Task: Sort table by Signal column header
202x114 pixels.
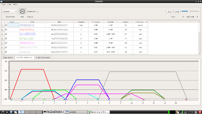Action: [x=125, y=22]
